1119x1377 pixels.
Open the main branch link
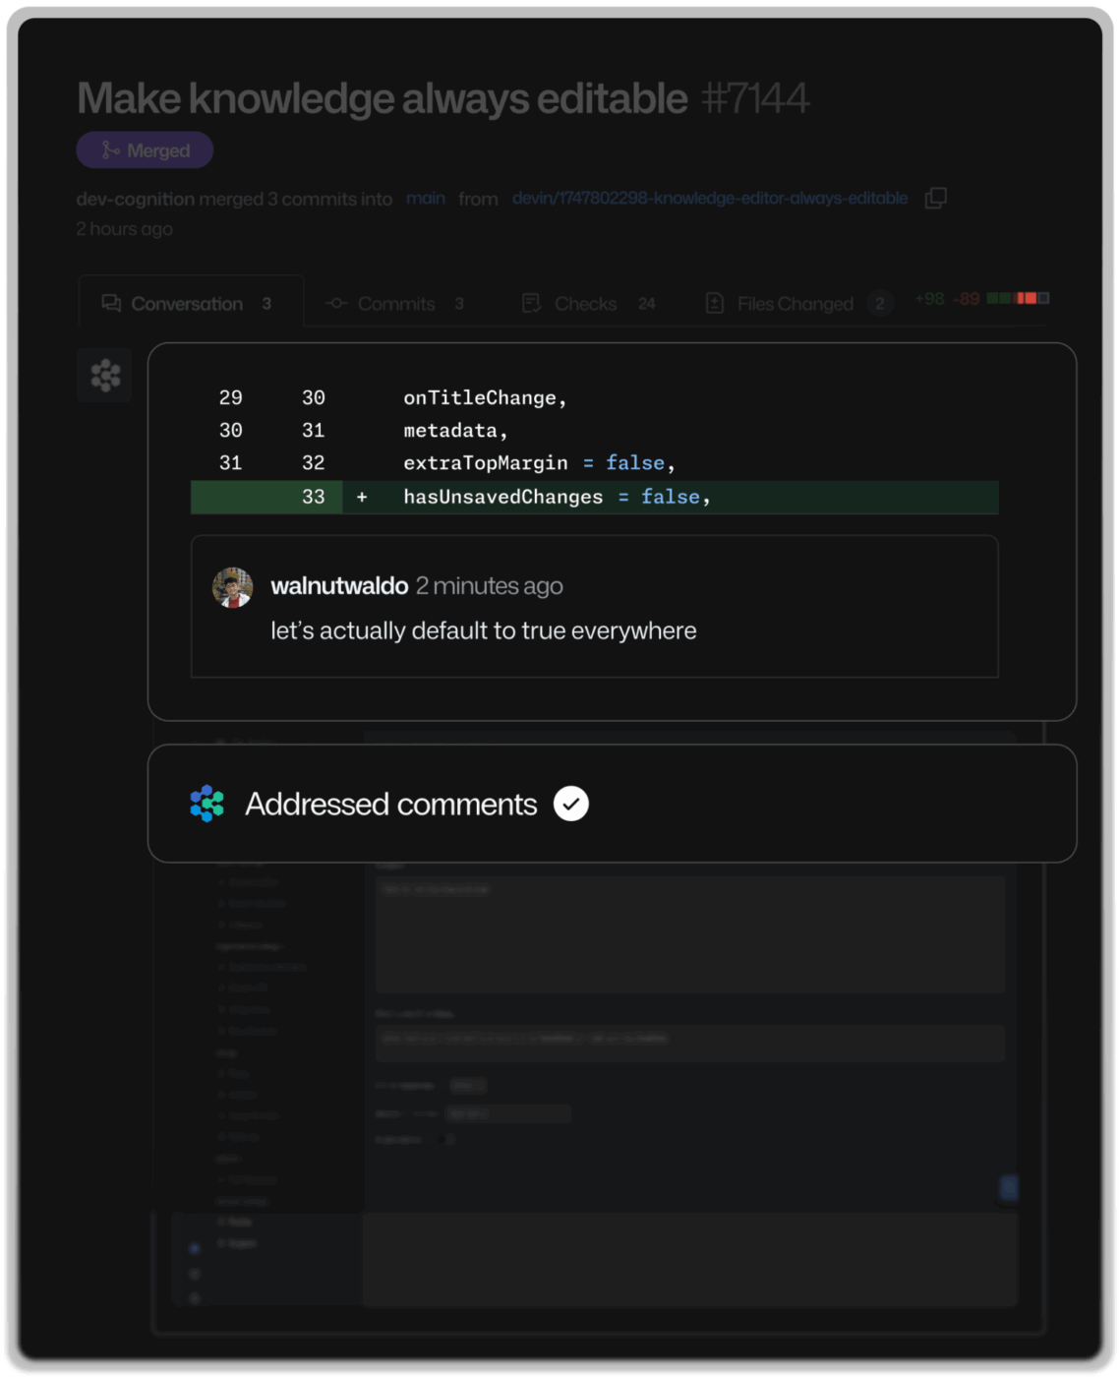426,198
